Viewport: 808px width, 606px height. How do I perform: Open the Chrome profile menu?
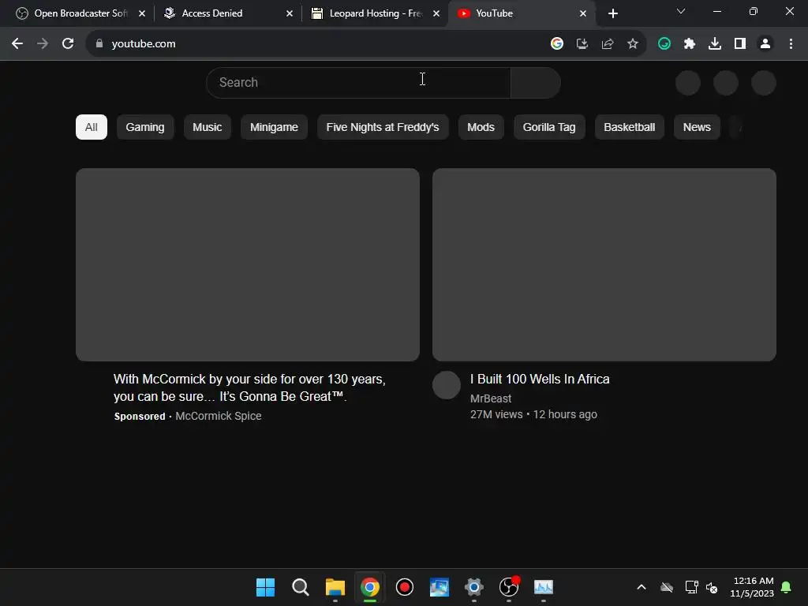point(765,44)
